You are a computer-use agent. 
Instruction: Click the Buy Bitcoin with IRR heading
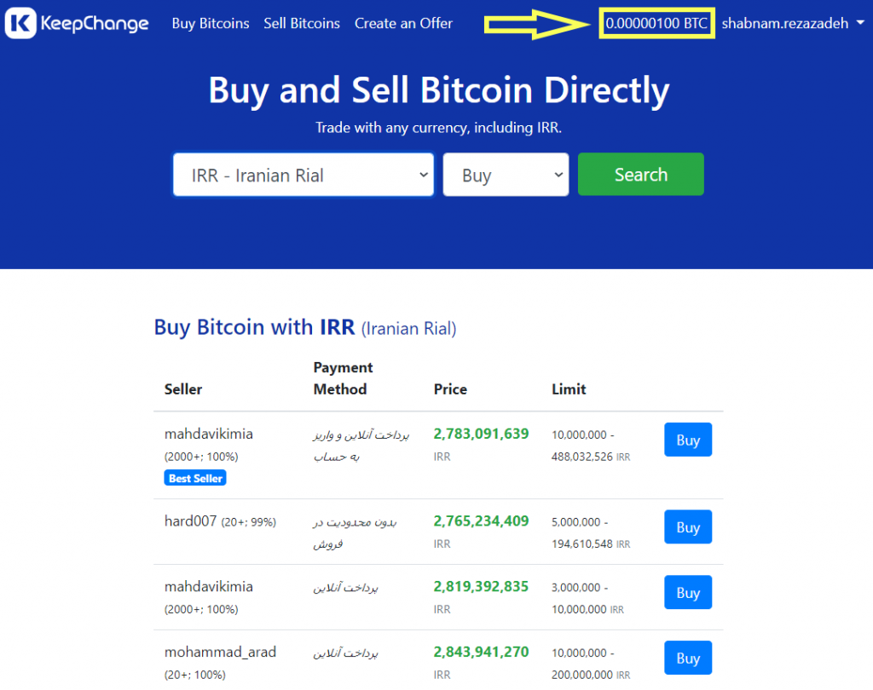tap(304, 327)
